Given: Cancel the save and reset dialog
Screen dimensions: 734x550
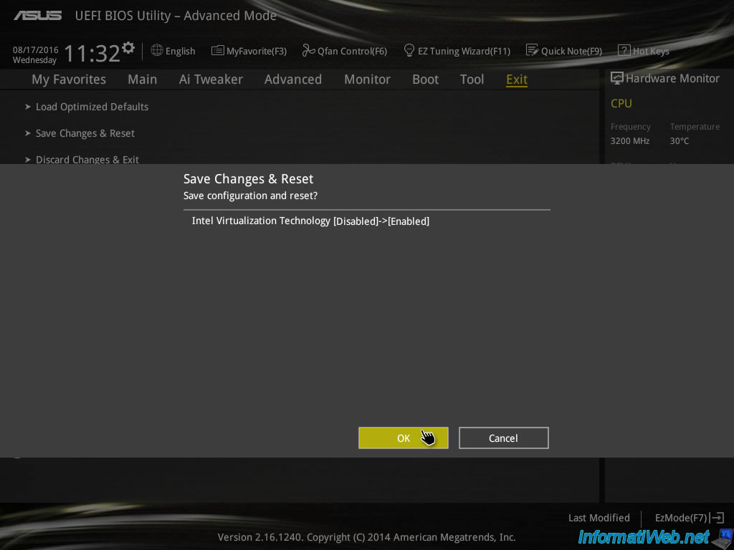Looking at the screenshot, I should [x=503, y=438].
